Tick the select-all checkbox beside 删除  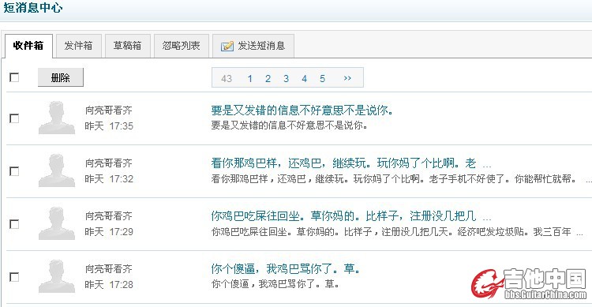tap(14, 77)
